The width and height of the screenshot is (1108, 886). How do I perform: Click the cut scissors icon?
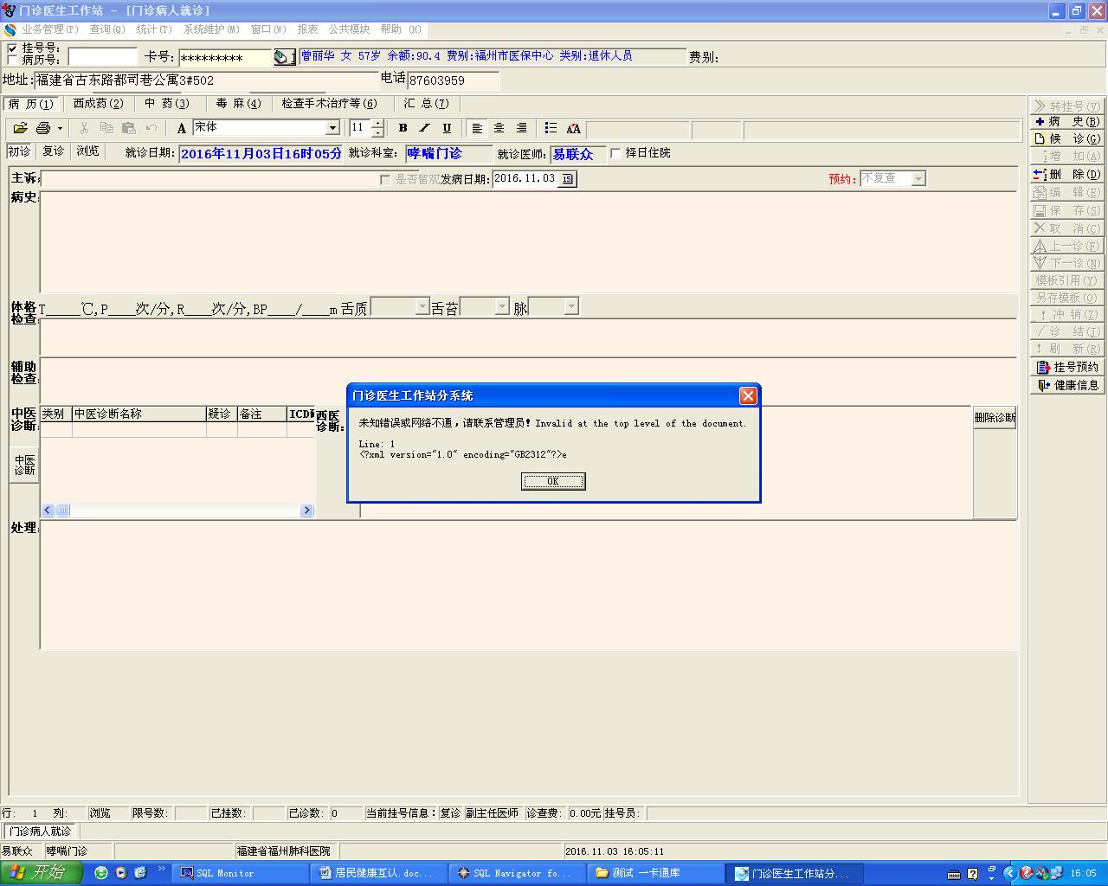tap(84, 128)
